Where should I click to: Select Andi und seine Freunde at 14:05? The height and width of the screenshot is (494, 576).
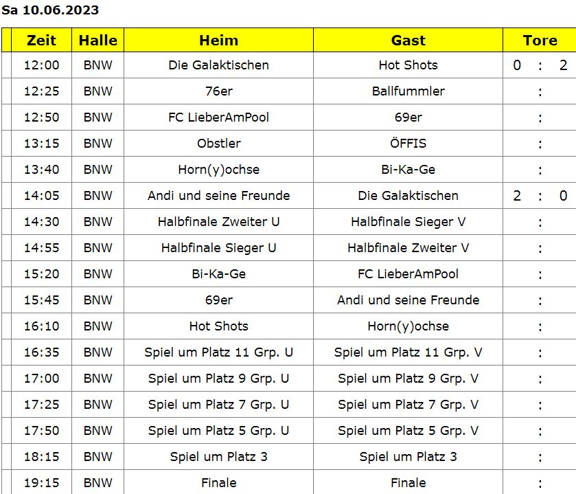pos(218,196)
